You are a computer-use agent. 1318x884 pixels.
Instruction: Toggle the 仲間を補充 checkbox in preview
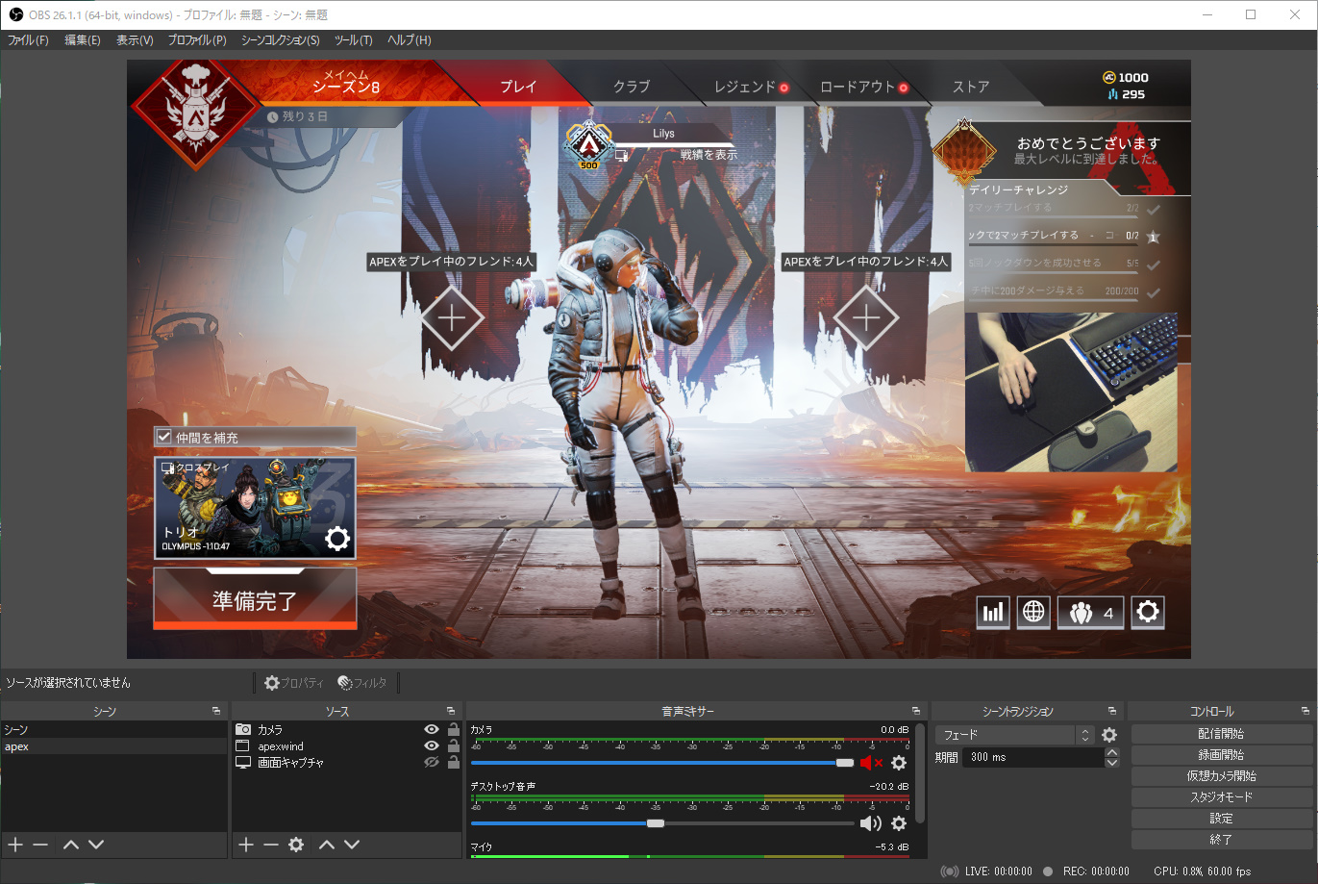pos(164,437)
